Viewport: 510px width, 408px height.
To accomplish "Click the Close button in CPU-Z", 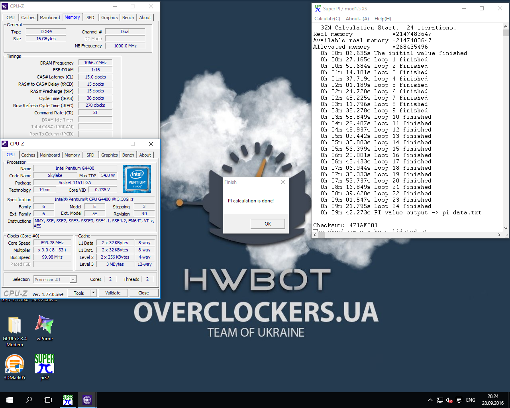I will [x=143, y=293].
